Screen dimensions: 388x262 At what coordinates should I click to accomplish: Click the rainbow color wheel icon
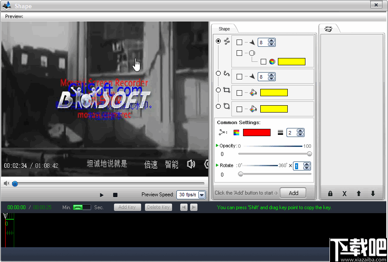(272, 61)
